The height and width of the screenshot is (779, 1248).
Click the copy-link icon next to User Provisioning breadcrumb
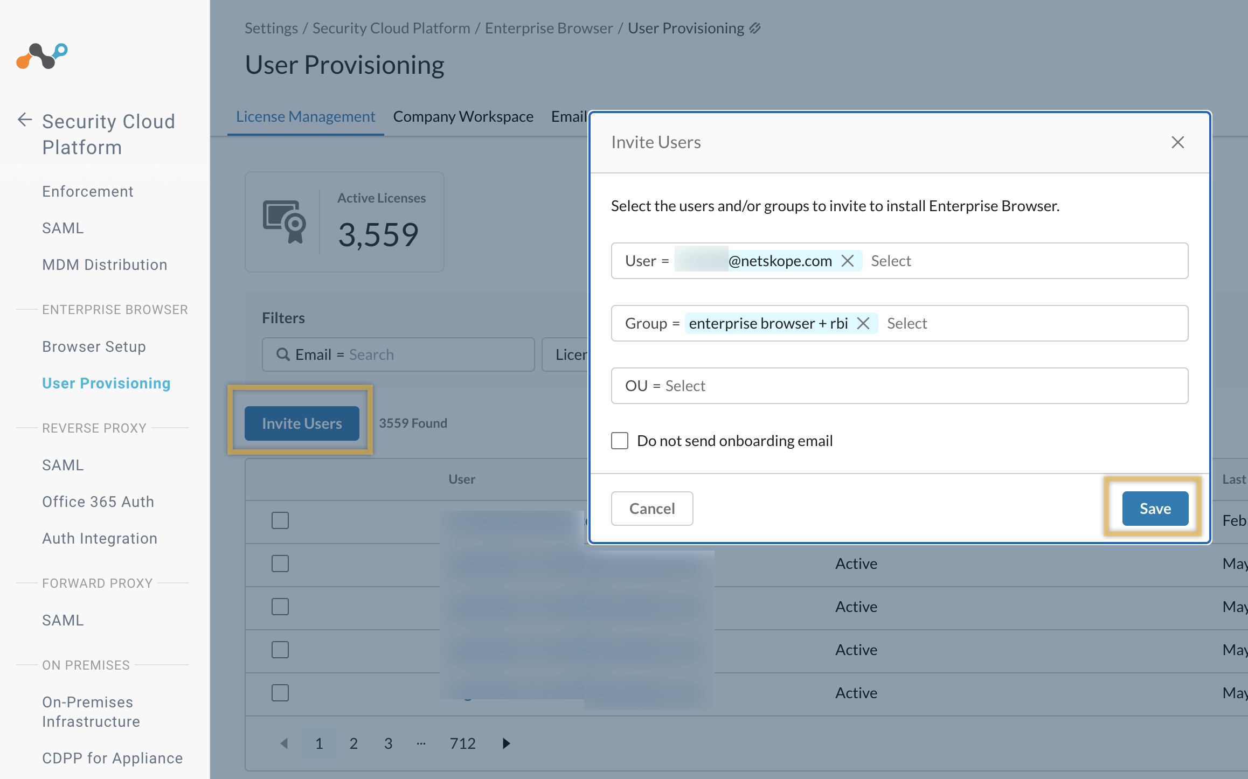755,27
